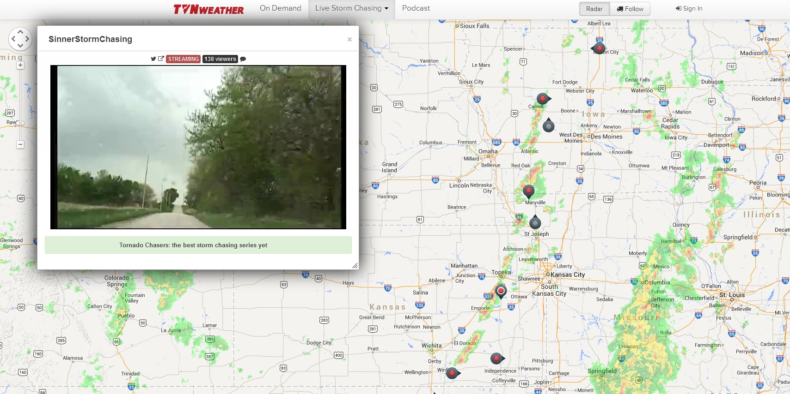This screenshot has width=790, height=394.
Task: Click the Sioux Falls label on map
Action: (474, 26)
